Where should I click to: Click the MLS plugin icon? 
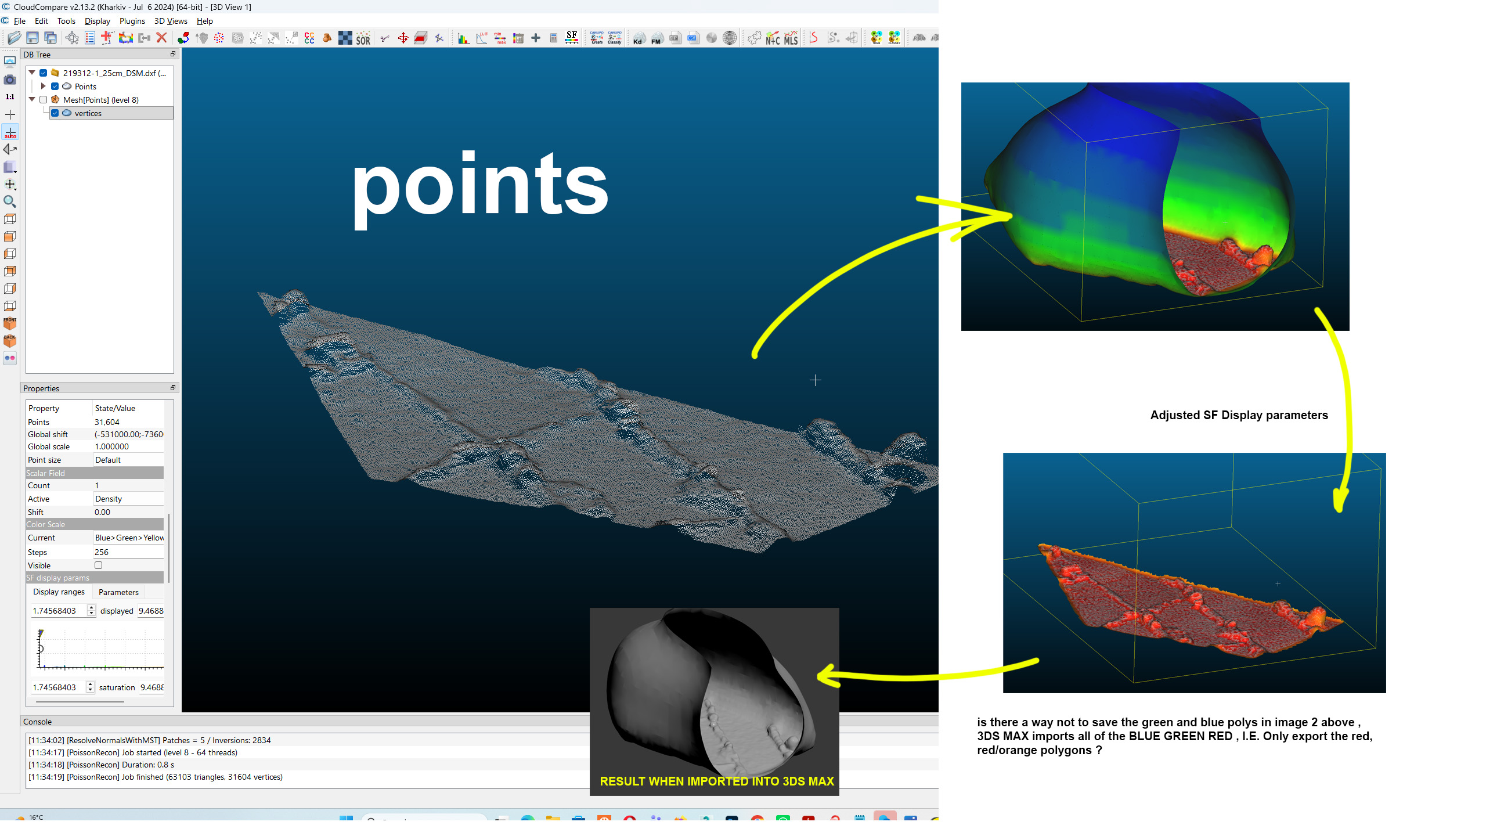pos(791,38)
